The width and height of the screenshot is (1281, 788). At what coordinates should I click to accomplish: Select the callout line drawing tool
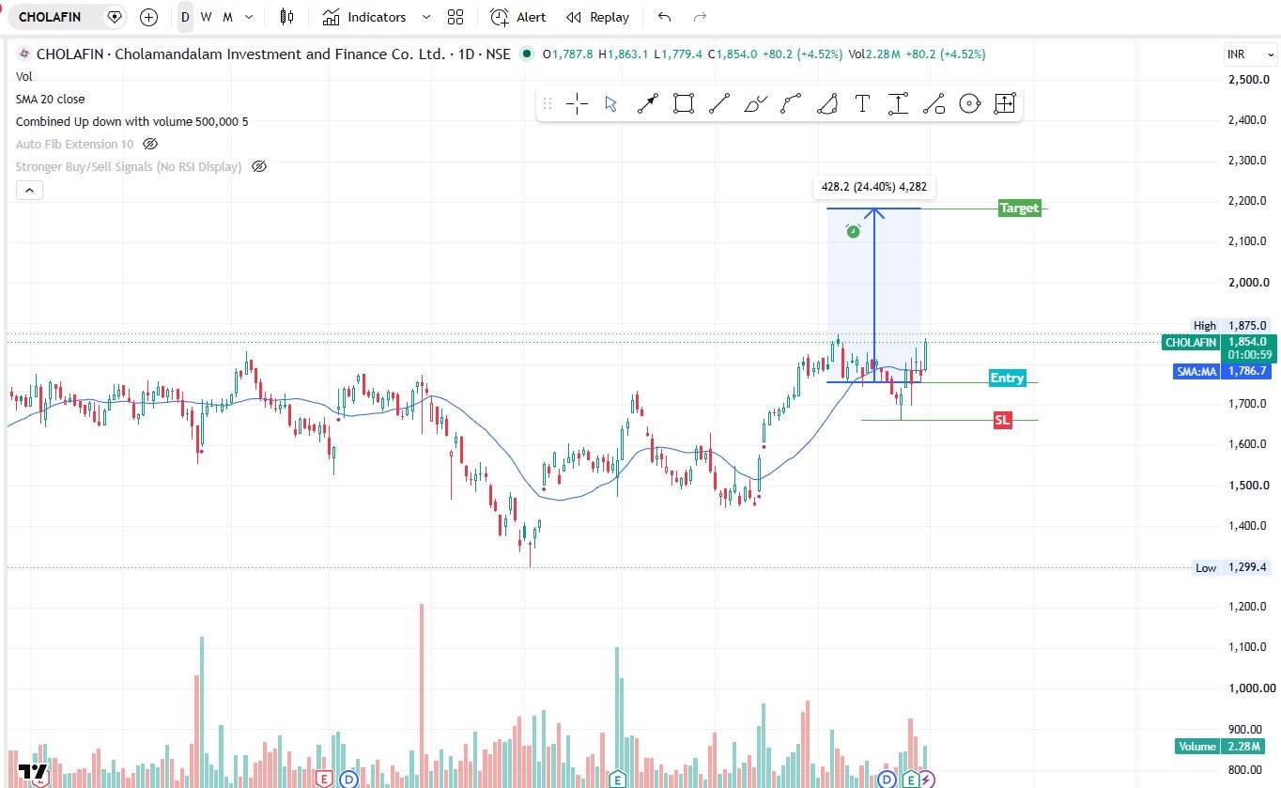click(x=934, y=103)
